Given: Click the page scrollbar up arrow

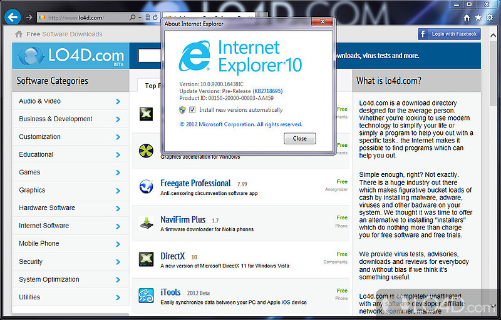Looking at the screenshot, I should click(x=493, y=36).
